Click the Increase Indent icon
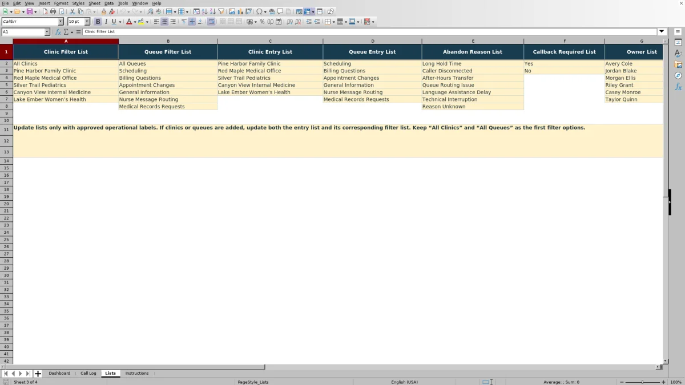Screen dimensions: 685x385 click(309, 22)
